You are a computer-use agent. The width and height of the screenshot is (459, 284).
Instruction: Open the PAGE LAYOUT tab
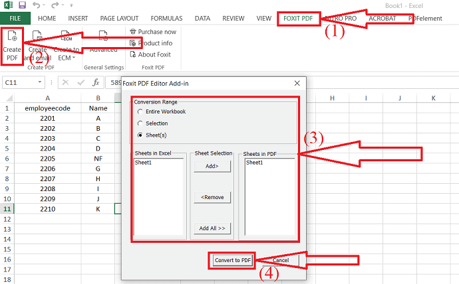pyautogui.click(x=119, y=19)
